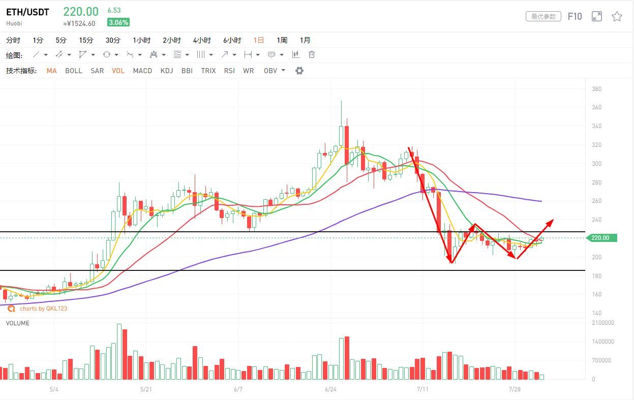This screenshot has width=634, height=400.
Task: Delete drawings with the trash icon
Action: pyautogui.click(x=312, y=54)
